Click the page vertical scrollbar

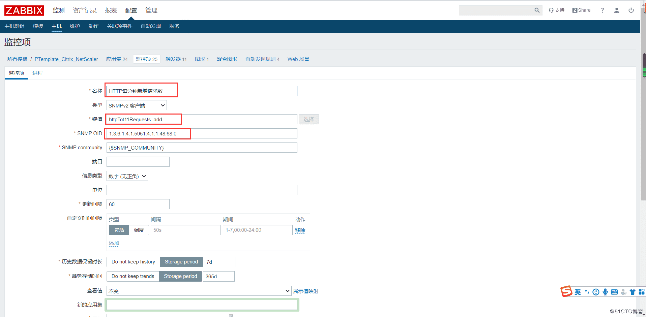click(x=643, y=135)
